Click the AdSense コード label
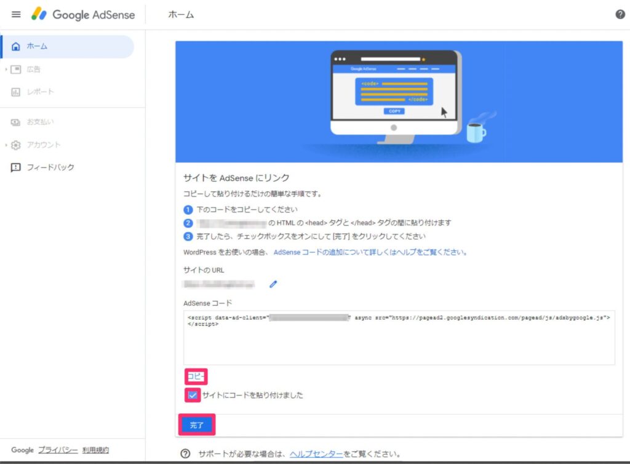This screenshot has height=464, width=630. coord(208,303)
